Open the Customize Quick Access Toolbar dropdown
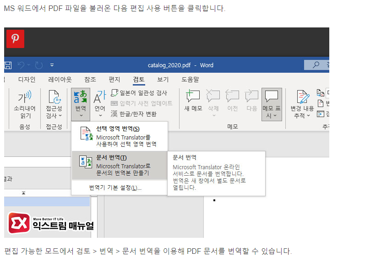The height and width of the screenshot is (268, 365). (x=52, y=65)
